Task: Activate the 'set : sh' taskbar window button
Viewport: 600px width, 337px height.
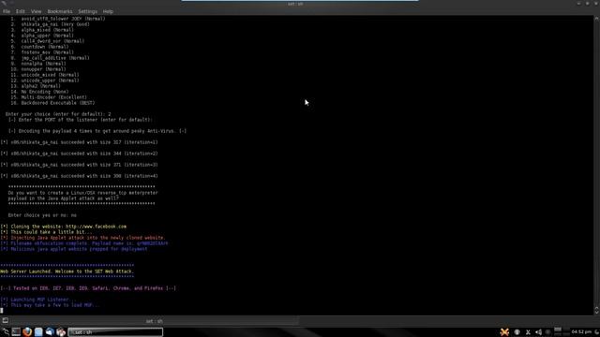Action: coord(115,332)
